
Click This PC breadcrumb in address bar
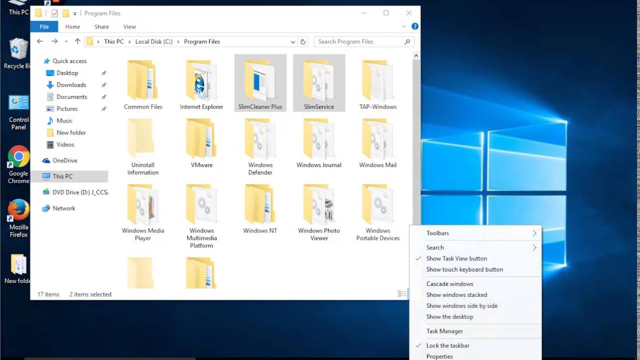[114, 41]
